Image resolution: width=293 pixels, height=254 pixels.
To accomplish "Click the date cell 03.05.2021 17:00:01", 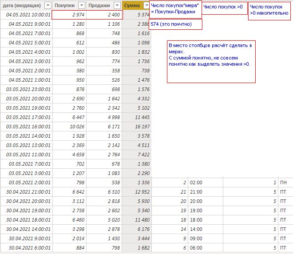I will pos(27,117).
